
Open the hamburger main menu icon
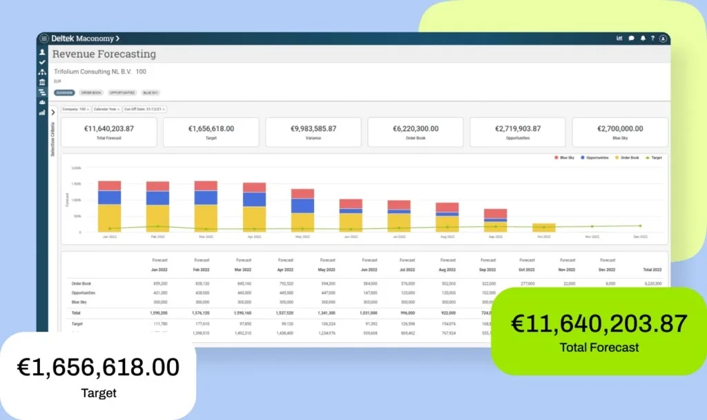pos(43,39)
